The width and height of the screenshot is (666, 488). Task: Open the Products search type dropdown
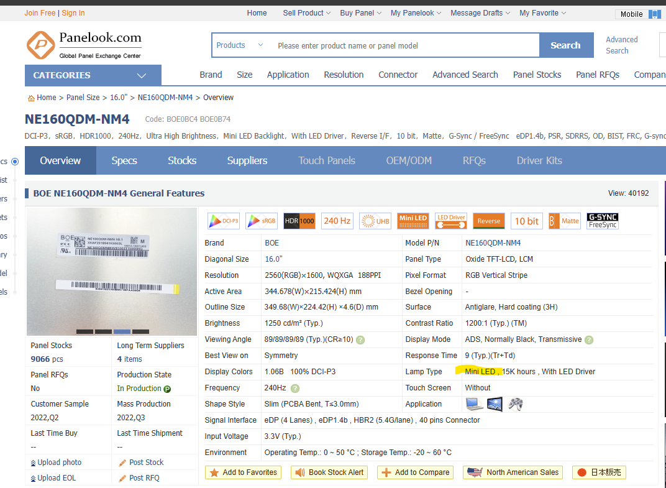point(240,45)
